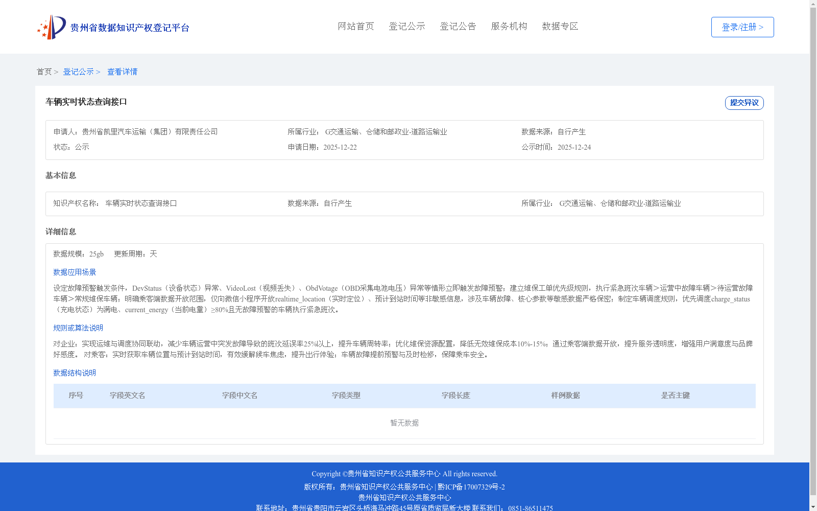This screenshot has height=511, width=817.
Task: Click the 数据规模 25gb value
Action: pyautogui.click(x=96, y=254)
